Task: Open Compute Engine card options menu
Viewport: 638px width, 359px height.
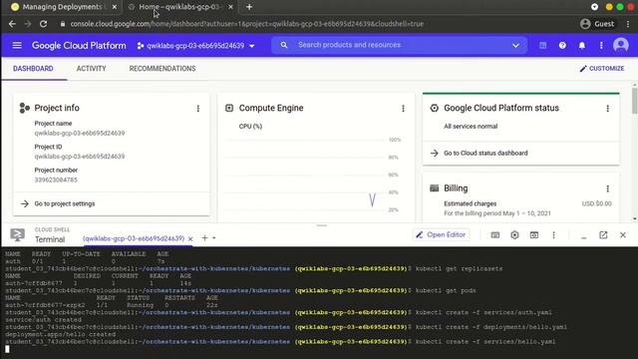Action: (x=403, y=109)
